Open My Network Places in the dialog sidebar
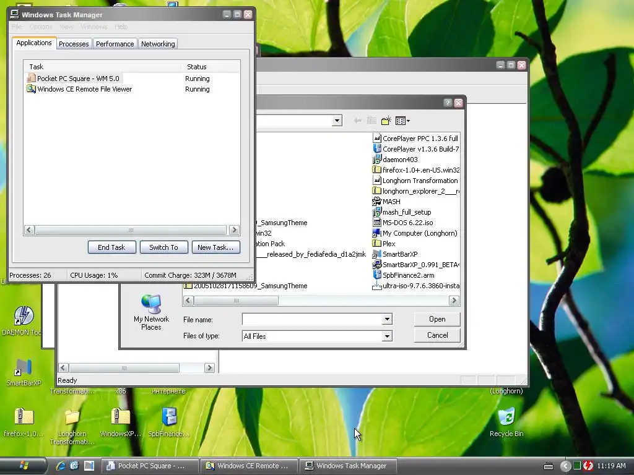Screen dimensions: 634x475 (151, 312)
